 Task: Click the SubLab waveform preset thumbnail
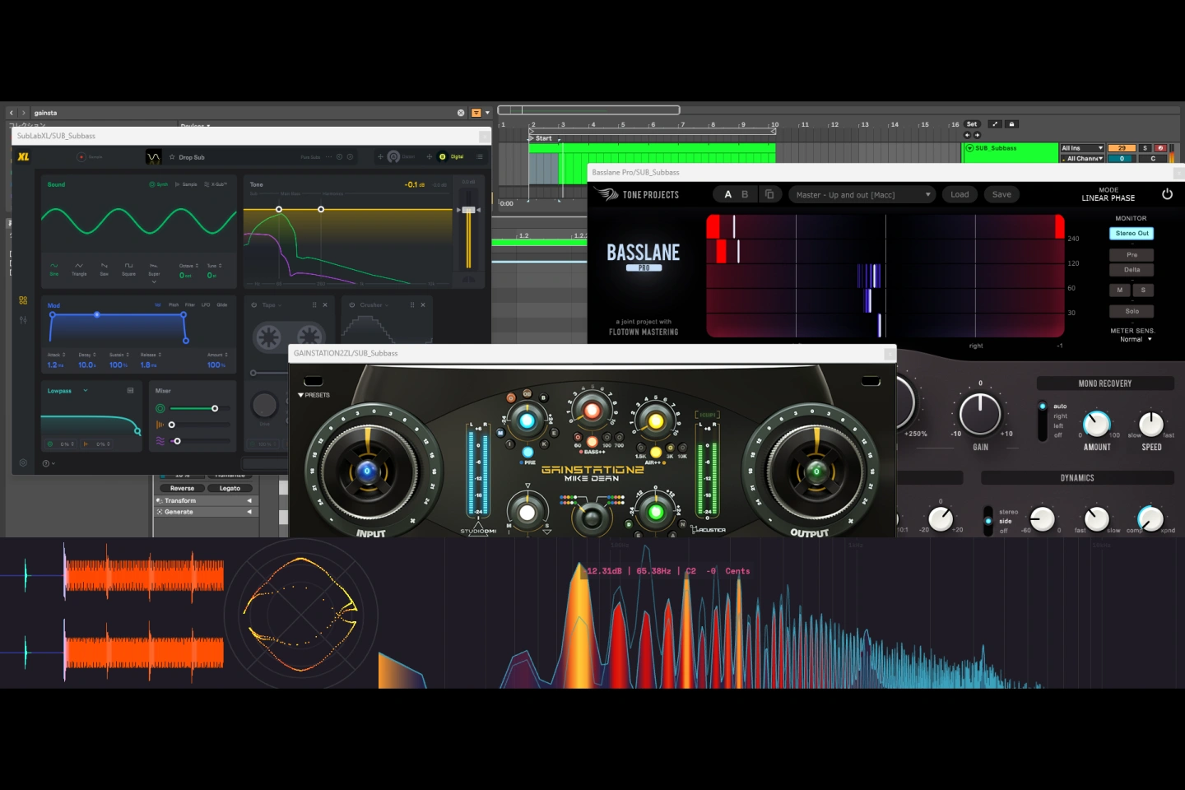point(154,156)
